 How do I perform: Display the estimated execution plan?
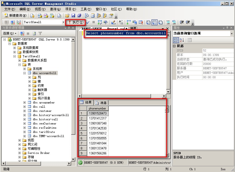point(100,22)
